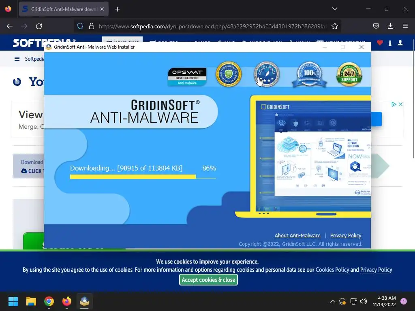415x311 pixels.
Task: Open volume control in tray
Action: click(x=364, y=301)
